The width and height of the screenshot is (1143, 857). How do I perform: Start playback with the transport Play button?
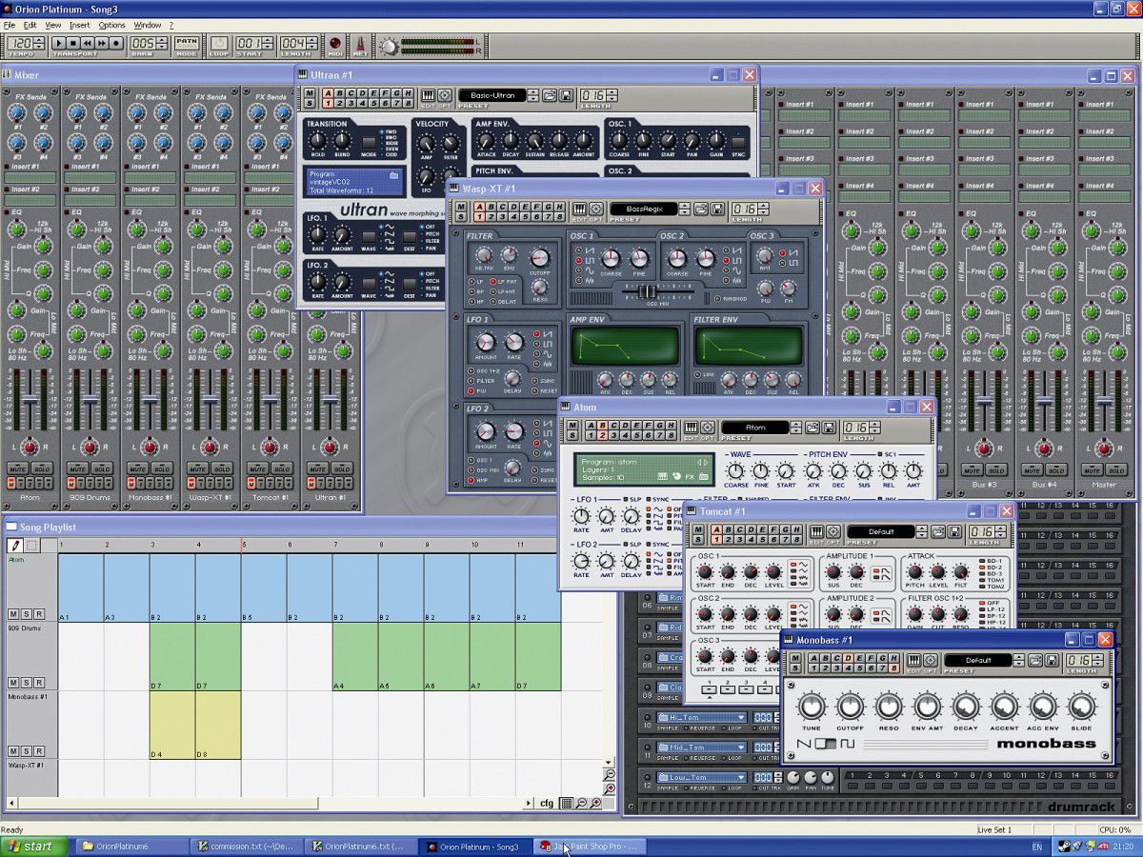tap(59, 43)
